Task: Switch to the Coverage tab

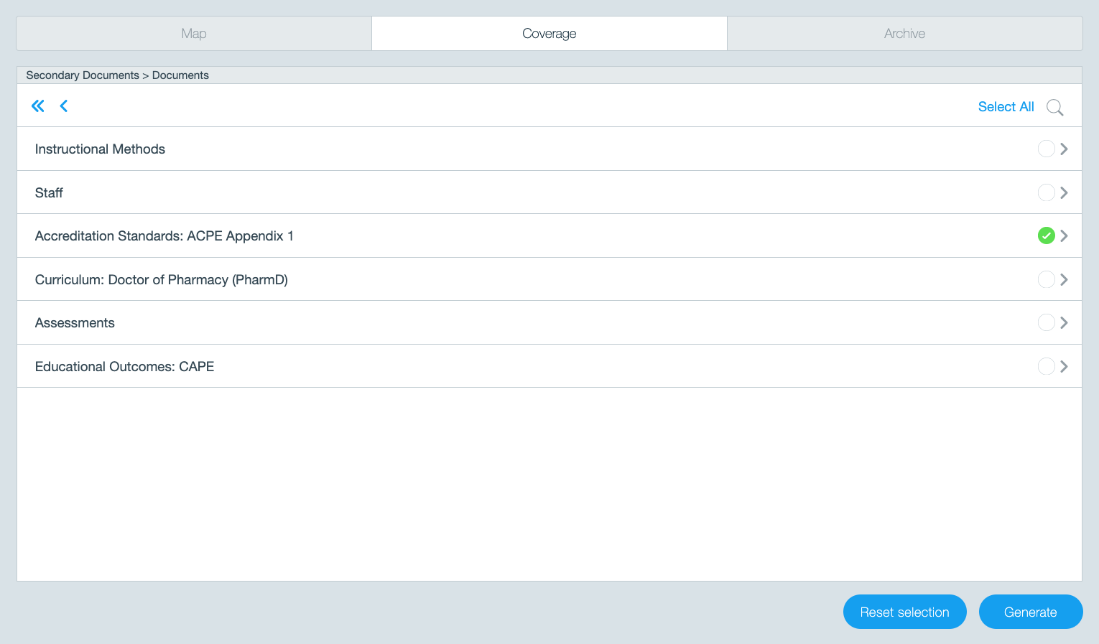Action: [549, 34]
